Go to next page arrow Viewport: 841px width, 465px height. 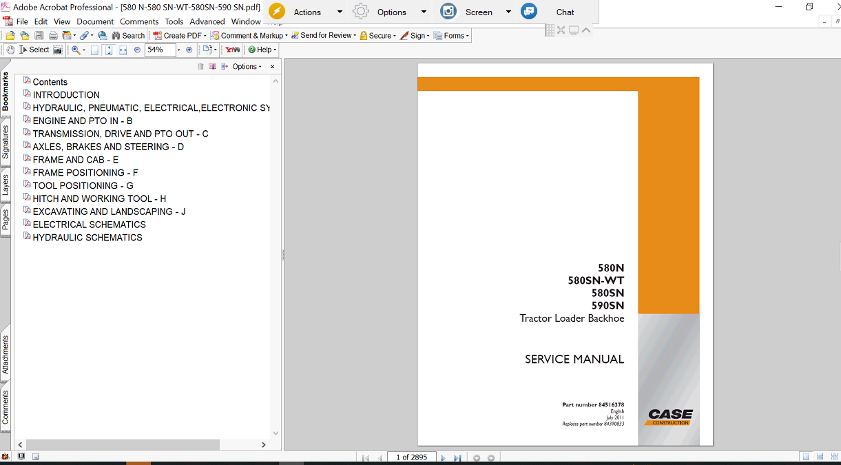coord(443,457)
